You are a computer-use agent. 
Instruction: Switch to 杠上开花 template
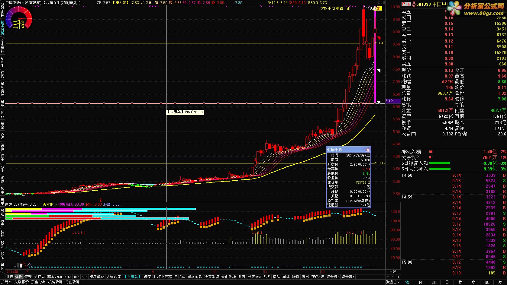tap(165, 277)
